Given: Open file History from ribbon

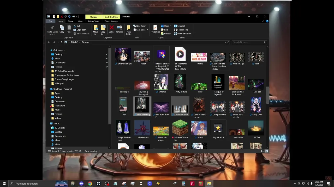Looking at the screenshot, I should point(166,34).
